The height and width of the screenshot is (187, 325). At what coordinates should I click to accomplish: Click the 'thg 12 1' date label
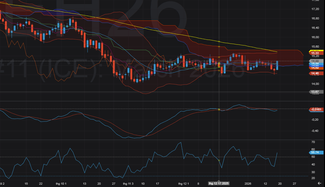tap(183, 183)
